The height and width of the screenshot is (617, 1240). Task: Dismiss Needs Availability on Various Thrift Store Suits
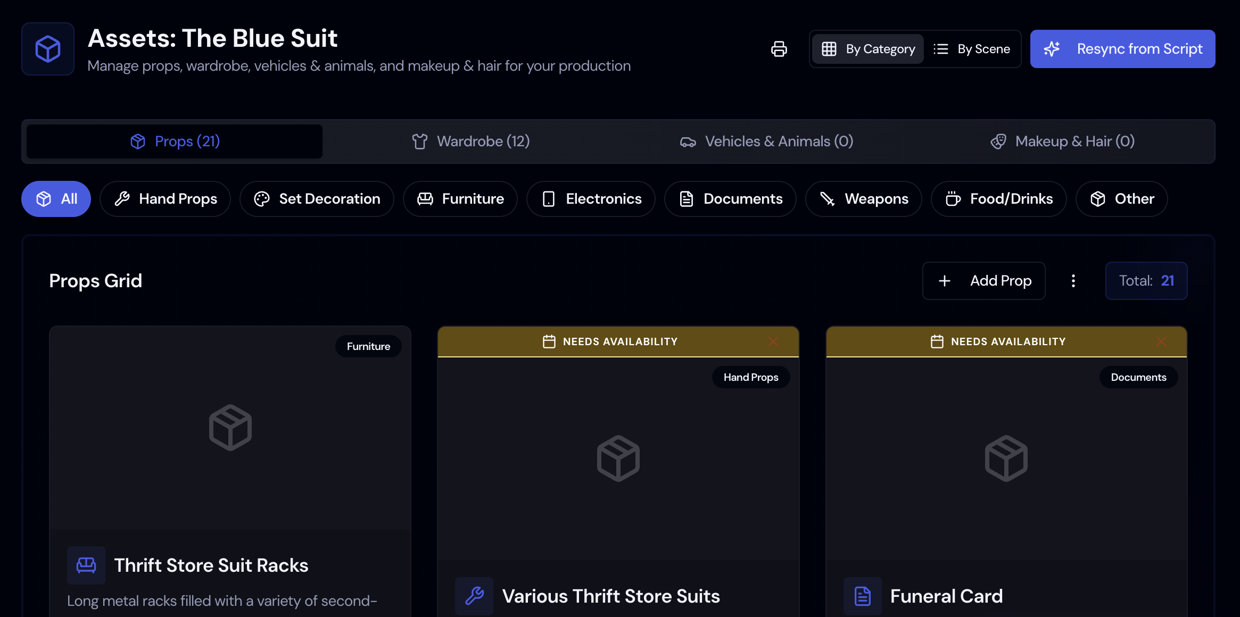click(773, 341)
